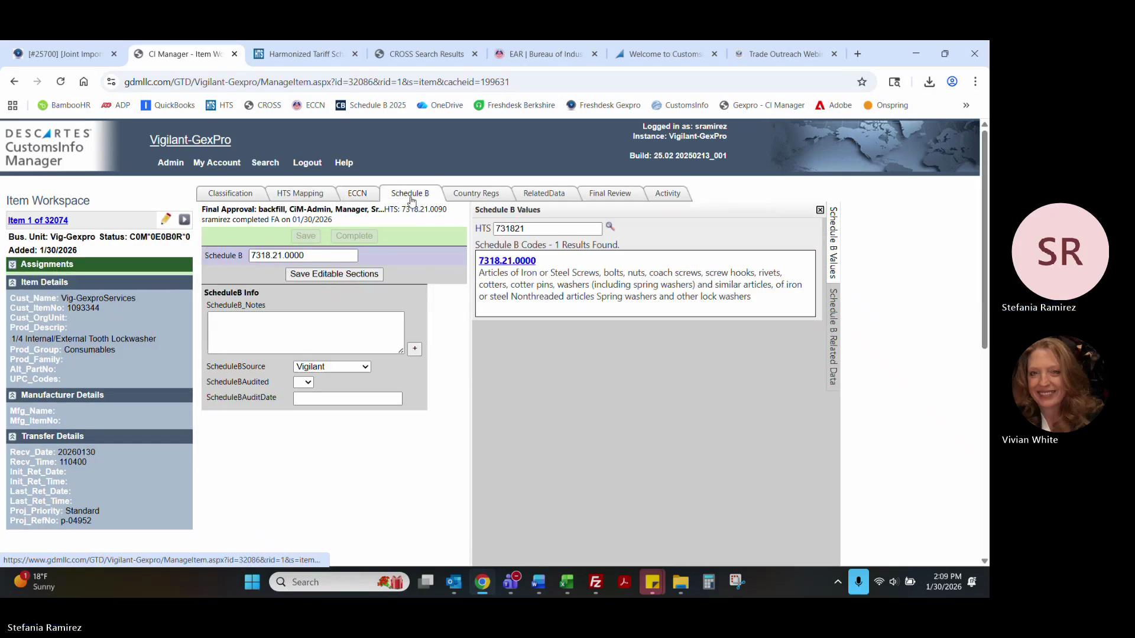Open the Final Review tab
The image size is (1135, 638).
[609, 193]
